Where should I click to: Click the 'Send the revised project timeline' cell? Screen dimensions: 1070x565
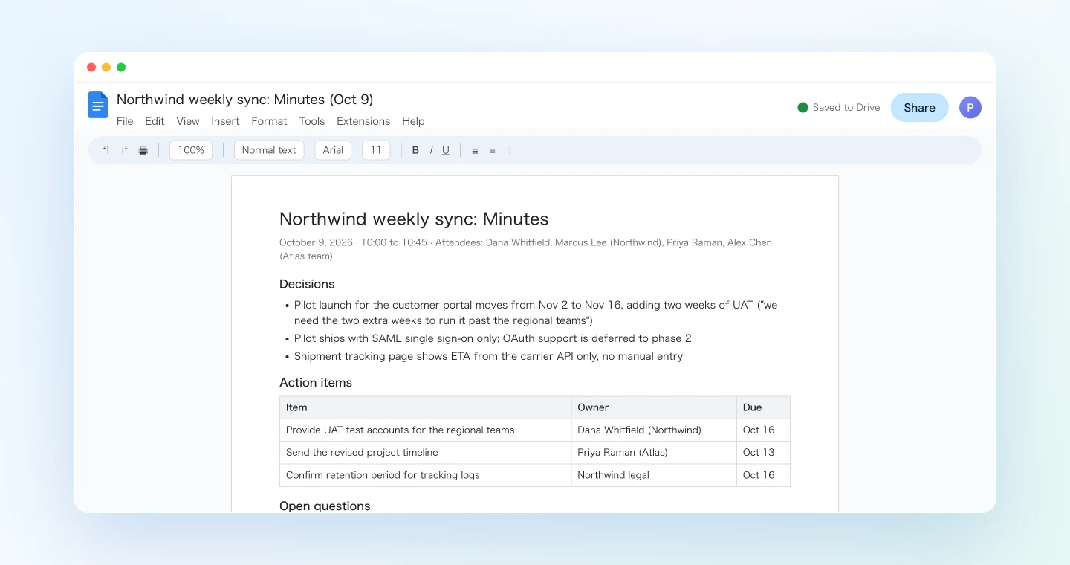[426, 453]
